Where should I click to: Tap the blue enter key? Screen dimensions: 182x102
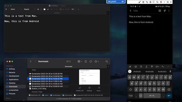(x=169, y=96)
